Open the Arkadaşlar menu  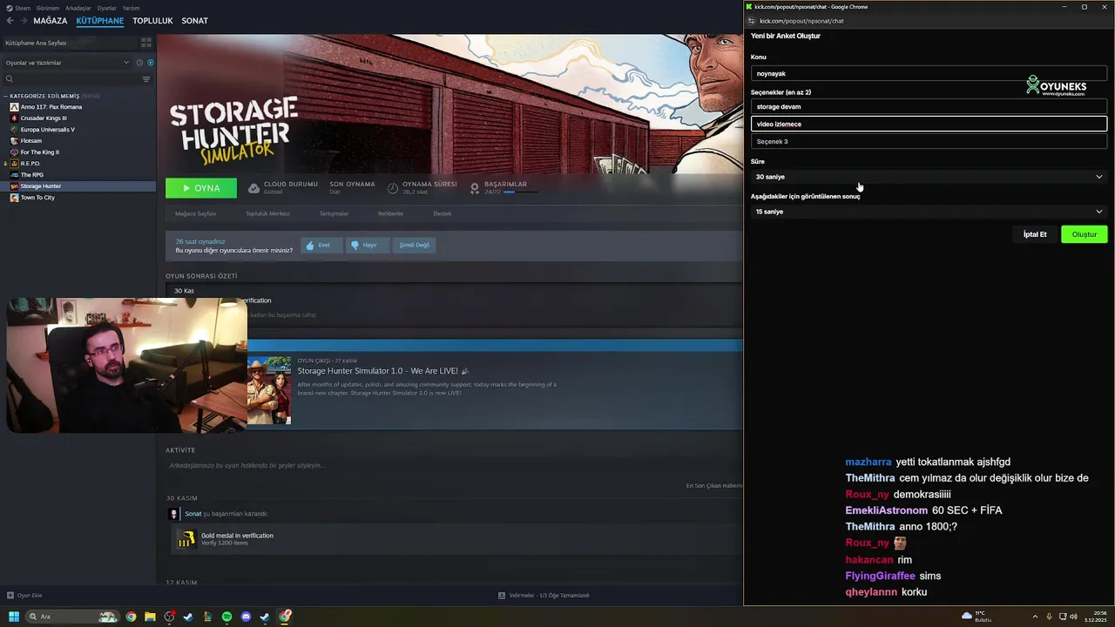click(78, 8)
